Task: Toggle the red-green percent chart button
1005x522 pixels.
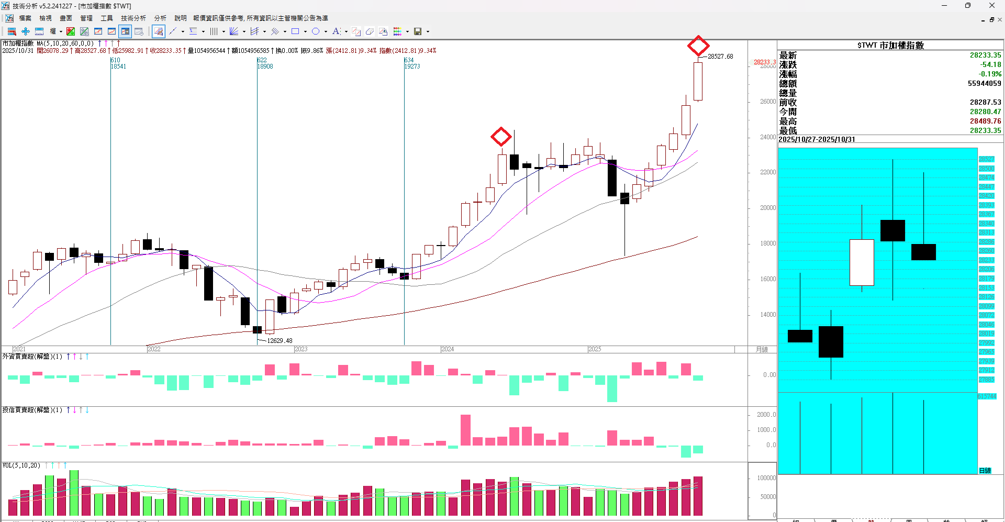Action: click(71, 31)
